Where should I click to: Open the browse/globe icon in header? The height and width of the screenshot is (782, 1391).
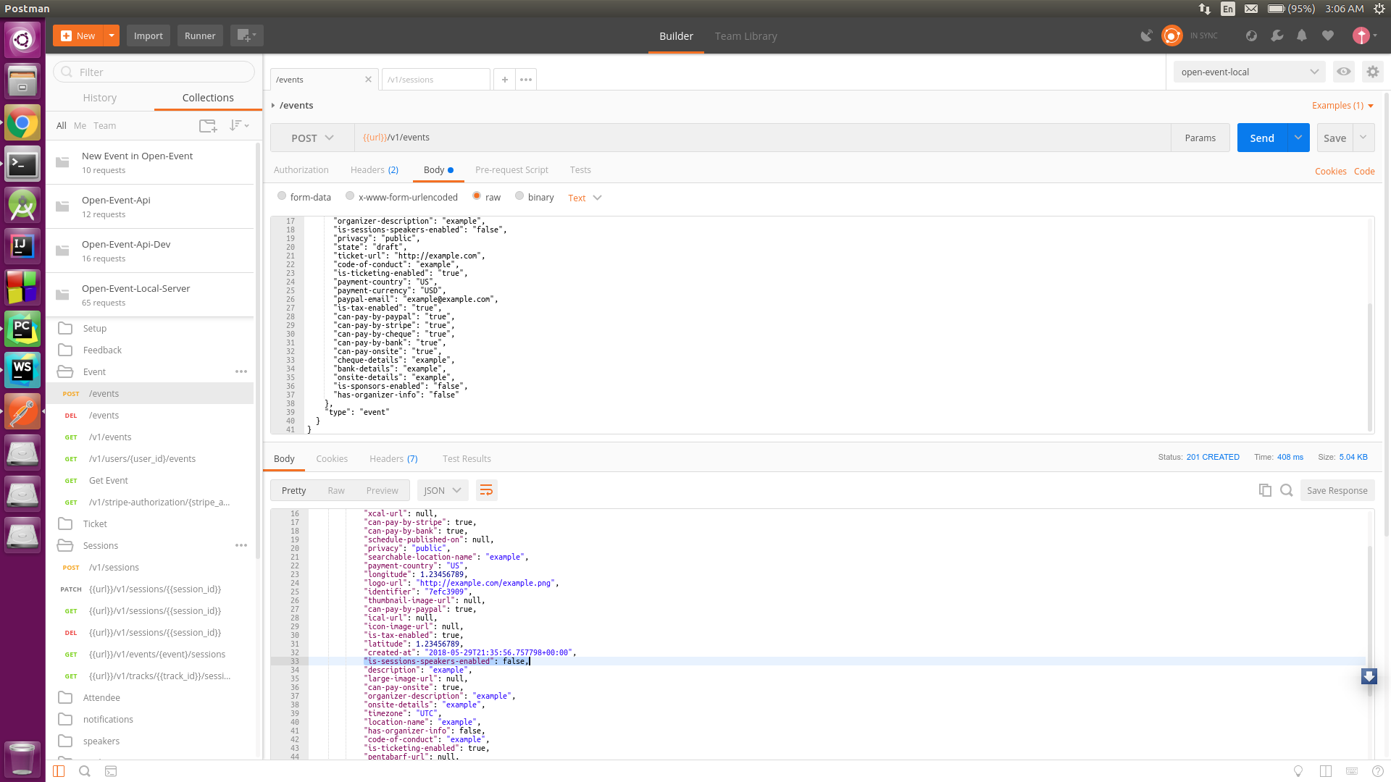(1251, 35)
